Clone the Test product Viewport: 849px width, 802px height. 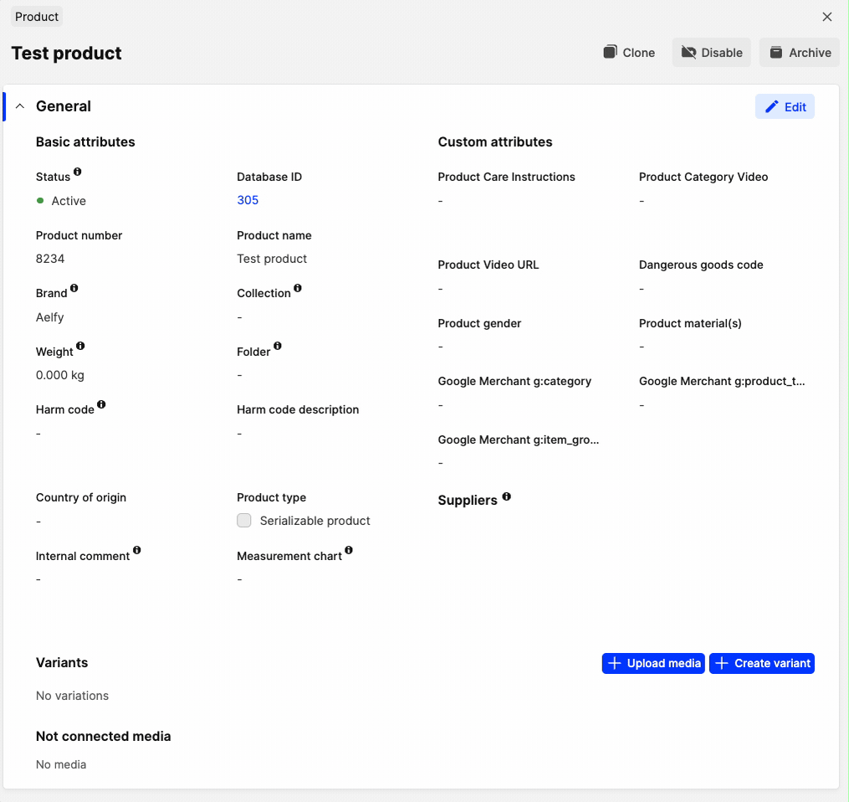pyautogui.click(x=629, y=53)
